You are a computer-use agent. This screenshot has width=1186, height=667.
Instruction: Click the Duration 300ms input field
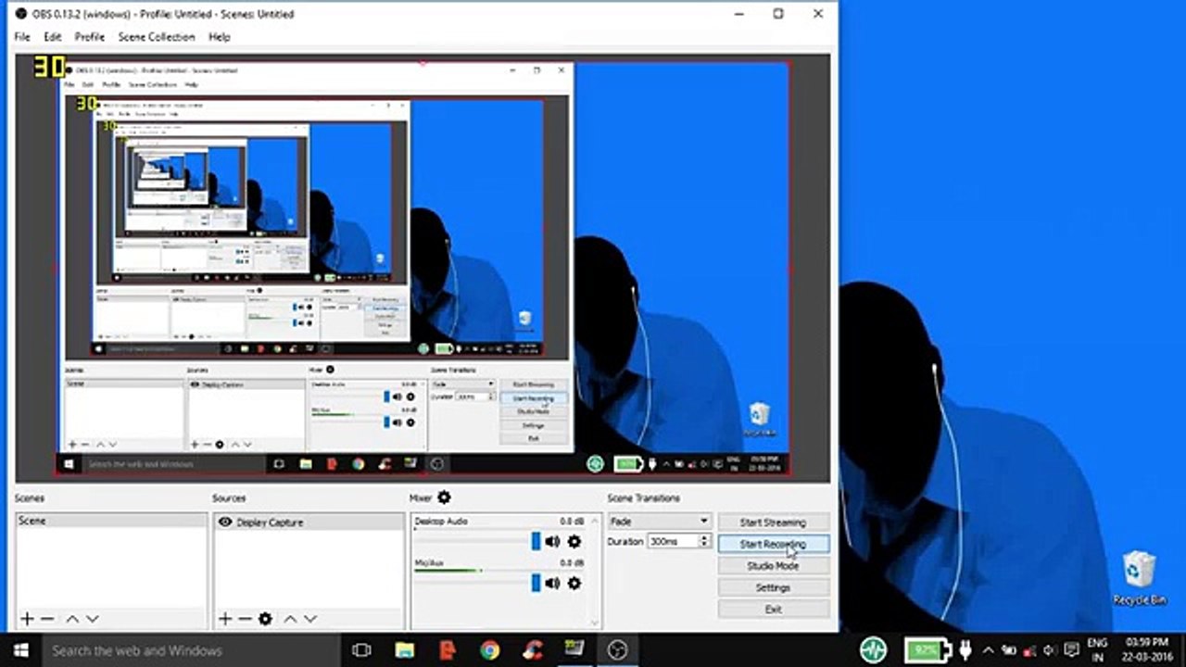coord(674,541)
